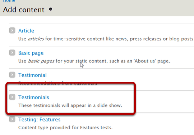Click the remove shortcut icon beside Add content
This screenshot has height=135, width=194.
[x=51, y=9]
